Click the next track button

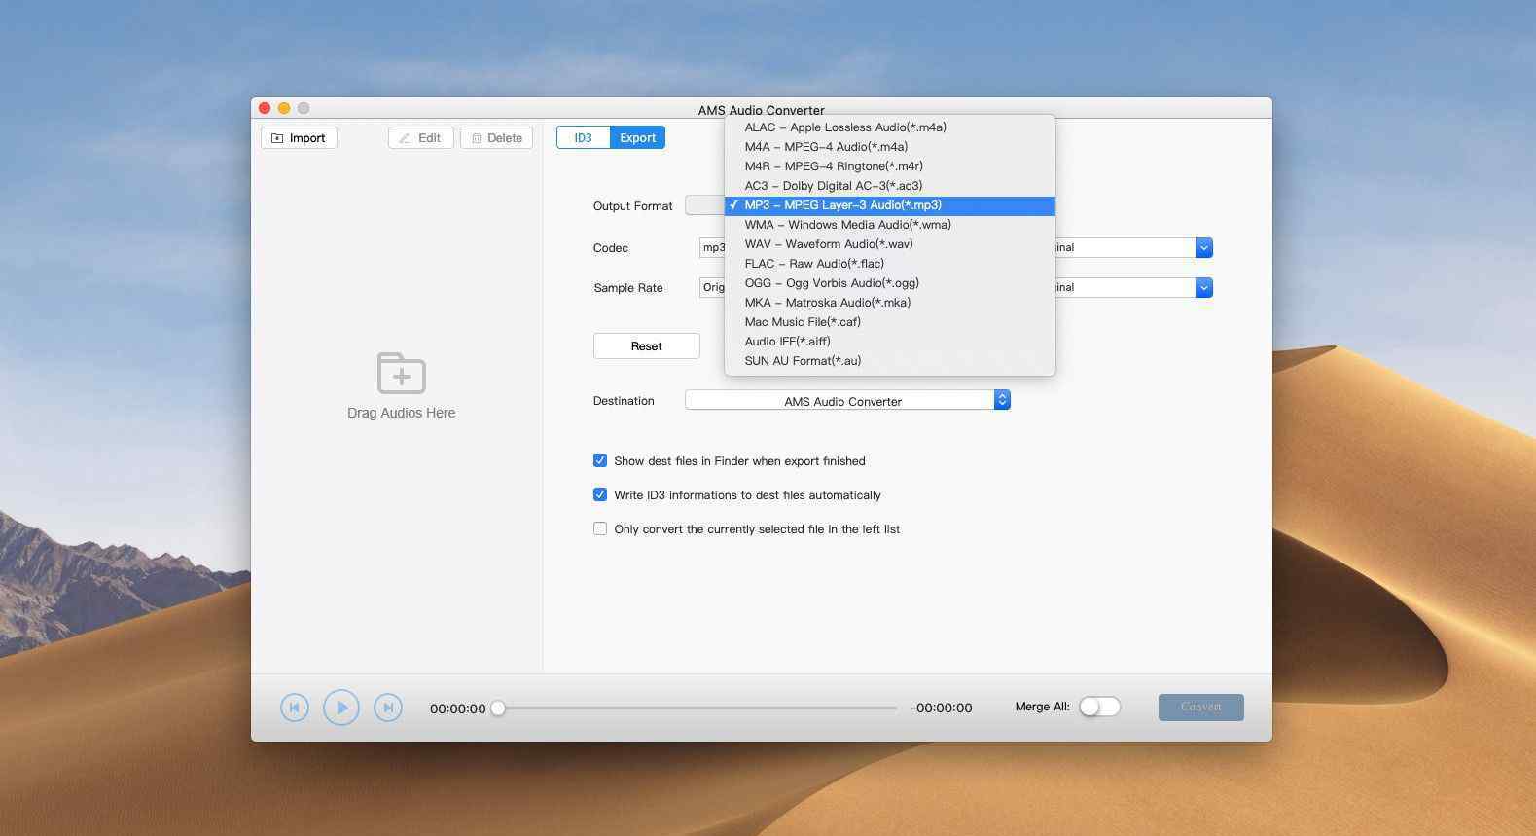pos(388,708)
